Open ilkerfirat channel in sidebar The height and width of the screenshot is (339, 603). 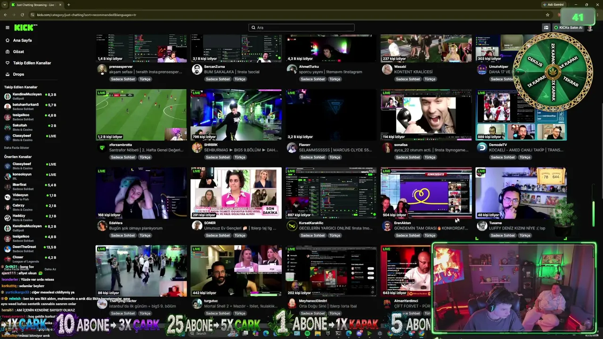pos(30,187)
